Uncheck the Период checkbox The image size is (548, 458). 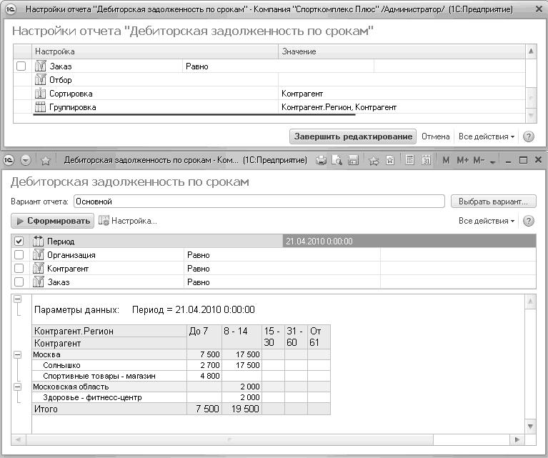[19, 241]
